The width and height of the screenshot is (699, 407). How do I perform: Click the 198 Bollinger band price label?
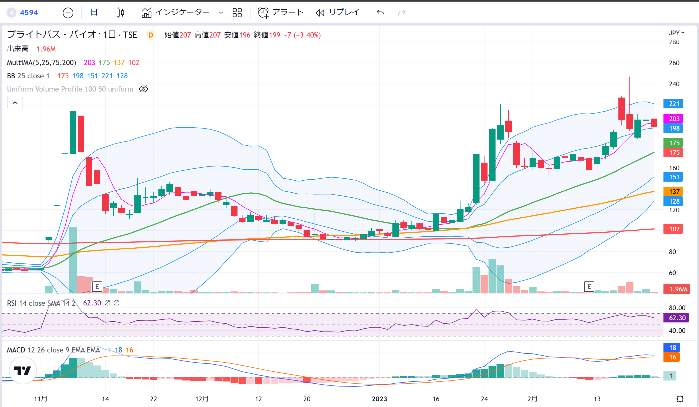pyautogui.click(x=673, y=128)
